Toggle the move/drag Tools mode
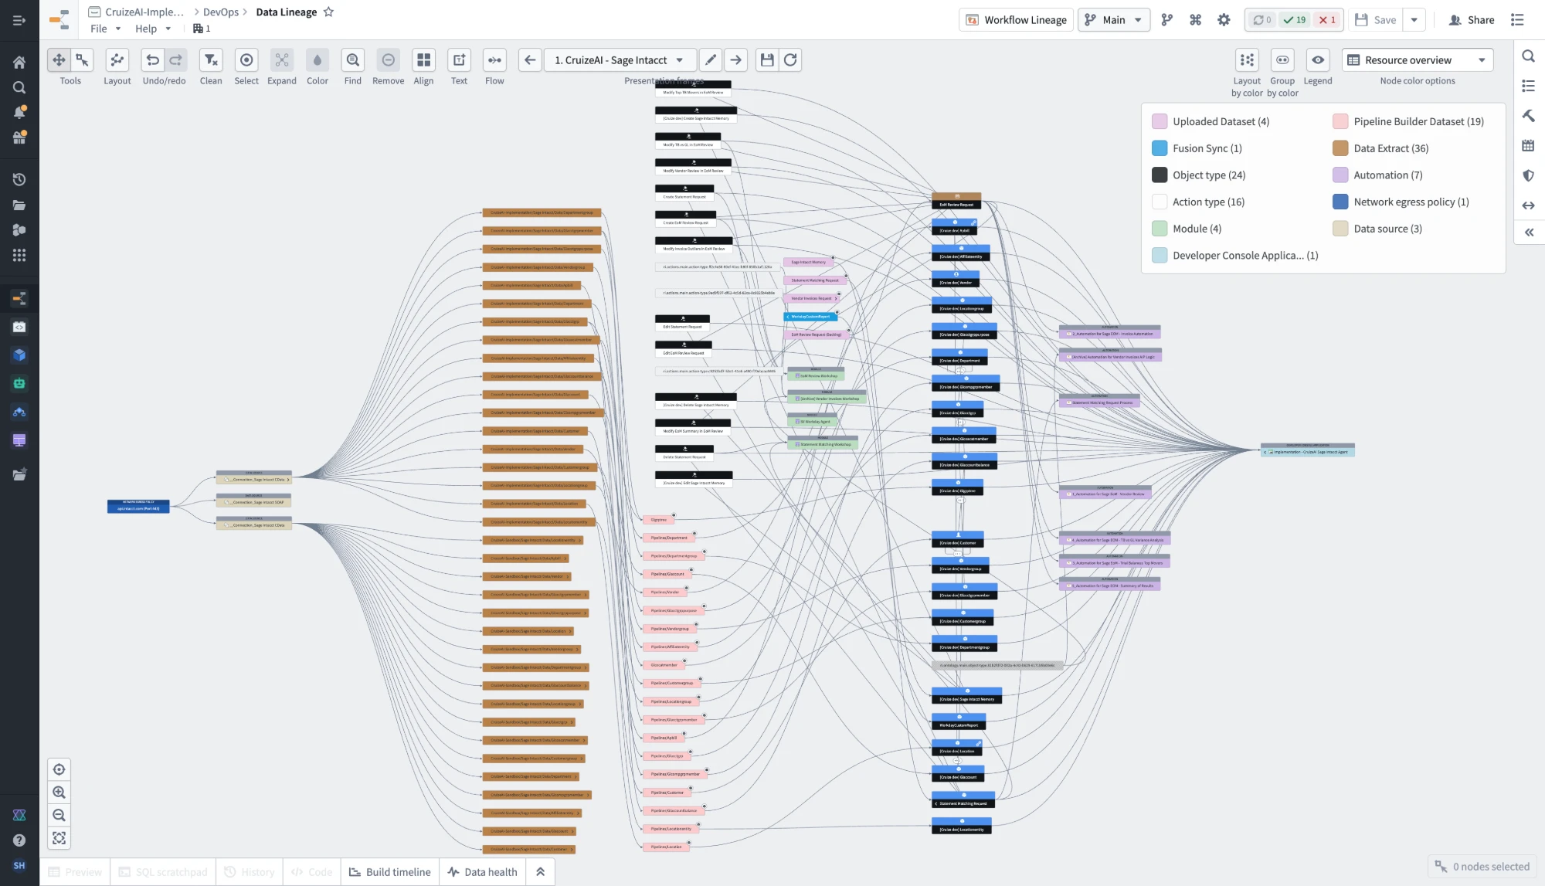Image resolution: width=1545 pixels, height=886 pixels. point(59,60)
